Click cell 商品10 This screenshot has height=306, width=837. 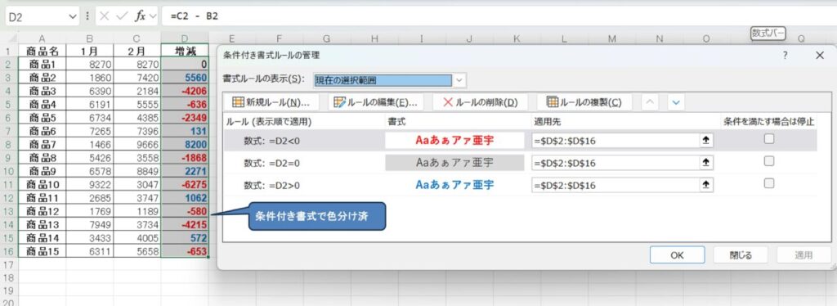(x=43, y=185)
